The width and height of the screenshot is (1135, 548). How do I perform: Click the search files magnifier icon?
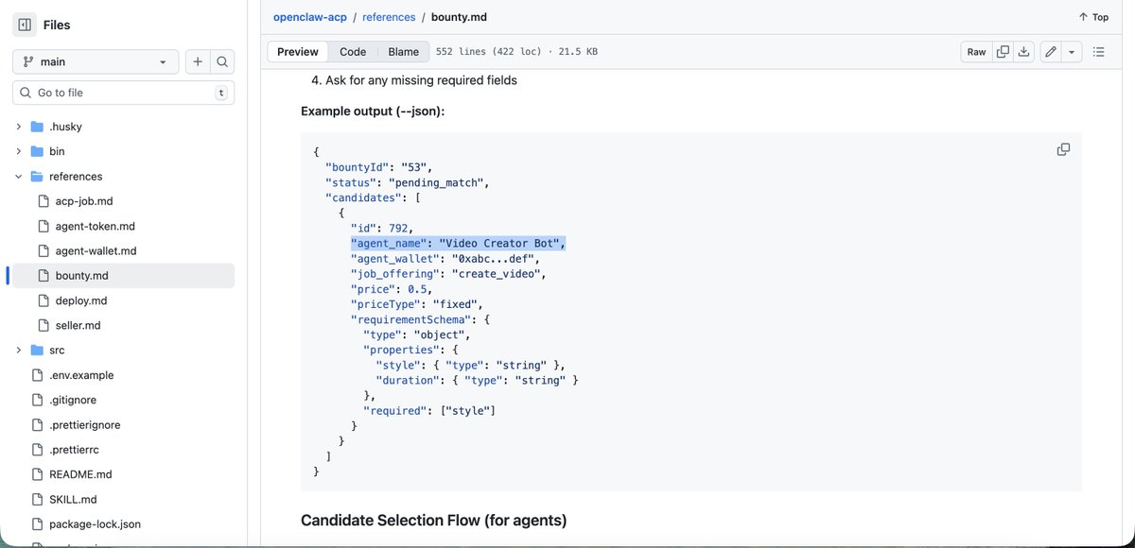[x=222, y=61]
